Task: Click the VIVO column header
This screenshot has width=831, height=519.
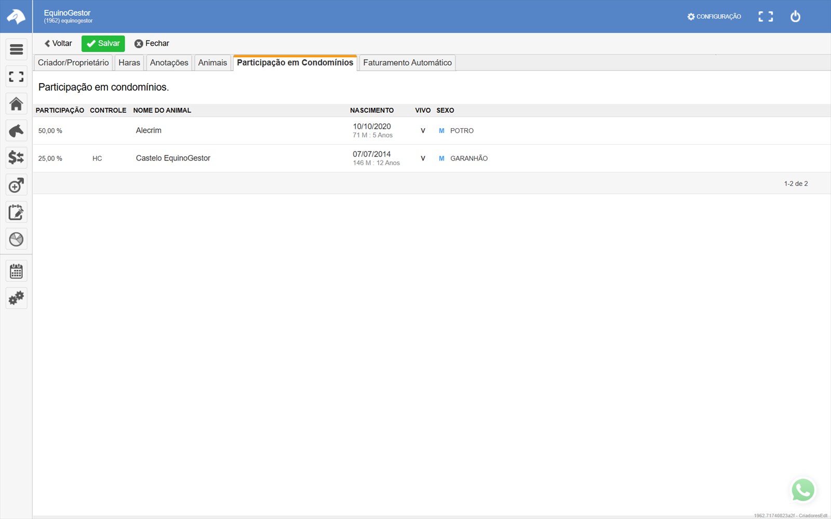Action: (x=423, y=111)
